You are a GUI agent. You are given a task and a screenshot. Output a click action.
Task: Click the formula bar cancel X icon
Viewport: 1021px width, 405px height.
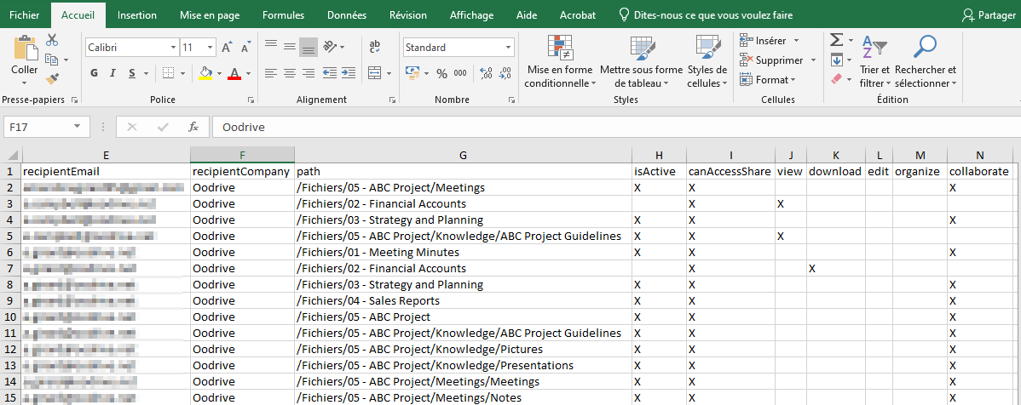[x=132, y=127]
